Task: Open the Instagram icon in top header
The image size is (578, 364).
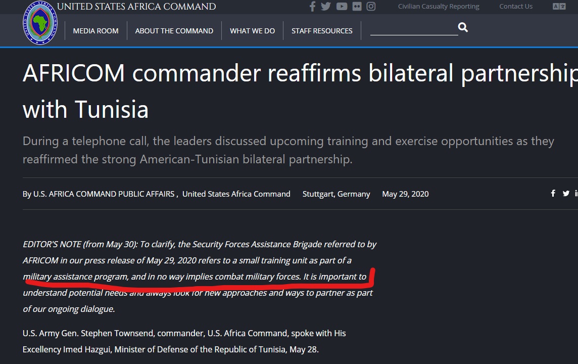Action: pyautogui.click(x=371, y=6)
